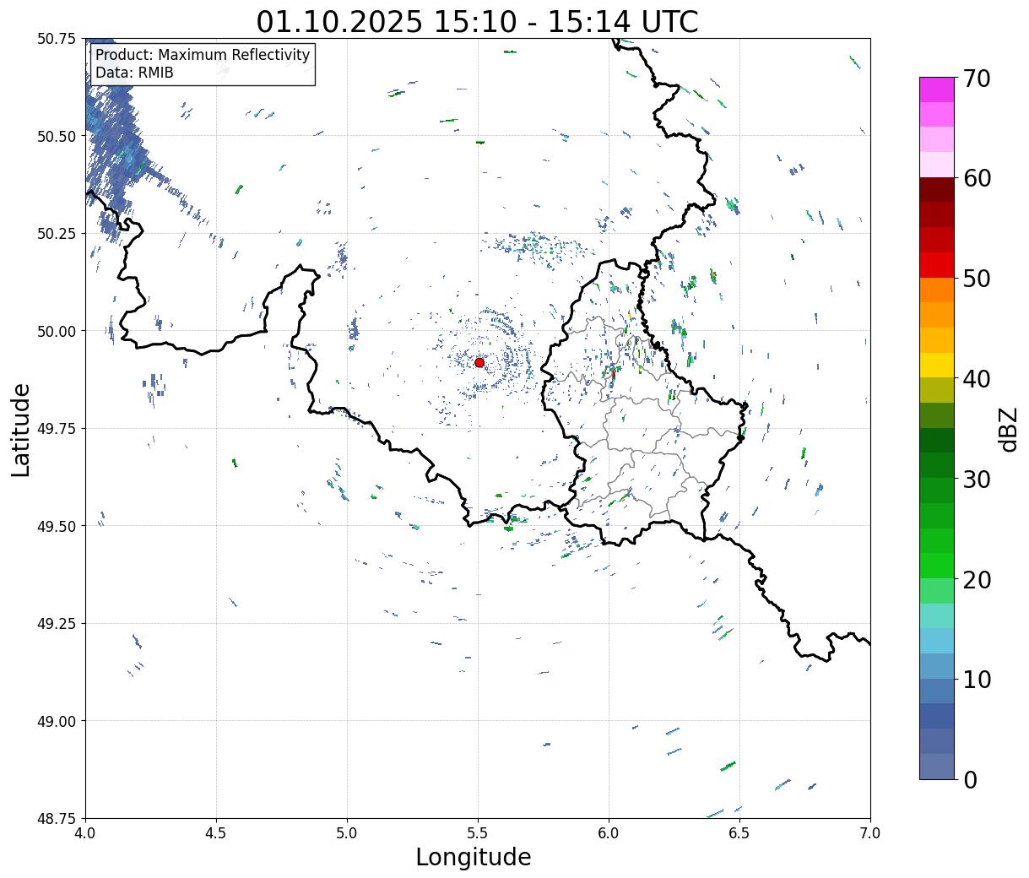Click the plot title with date and time
Image resolution: width=1029 pixels, height=878 pixels.
pos(478,21)
